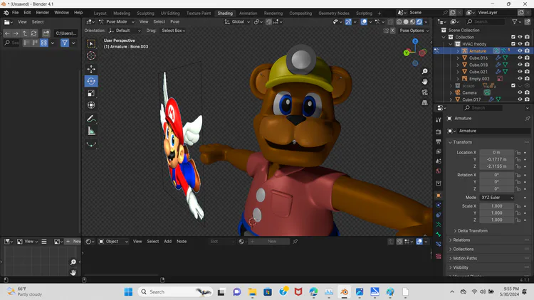Open the Orientation Default dropdown
The height and width of the screenshot is (300, 534).
click(125, 31)
